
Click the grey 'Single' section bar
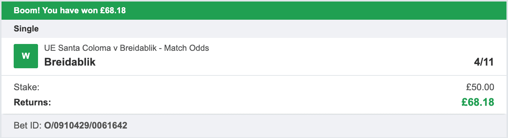click(254, 28)
